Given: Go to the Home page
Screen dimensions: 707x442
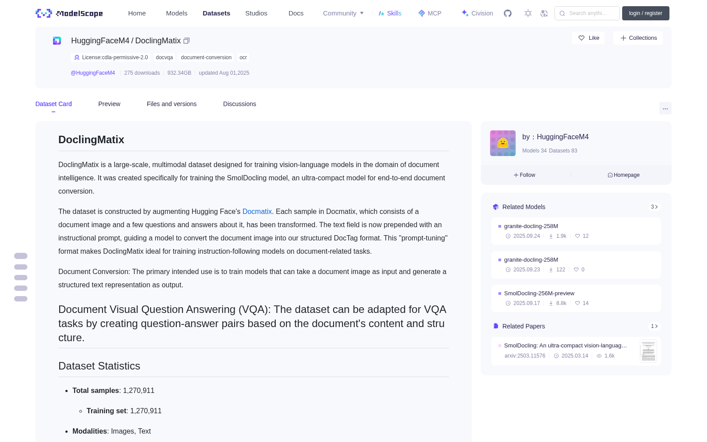Looking at the screenshot, I should click(137, 13).
